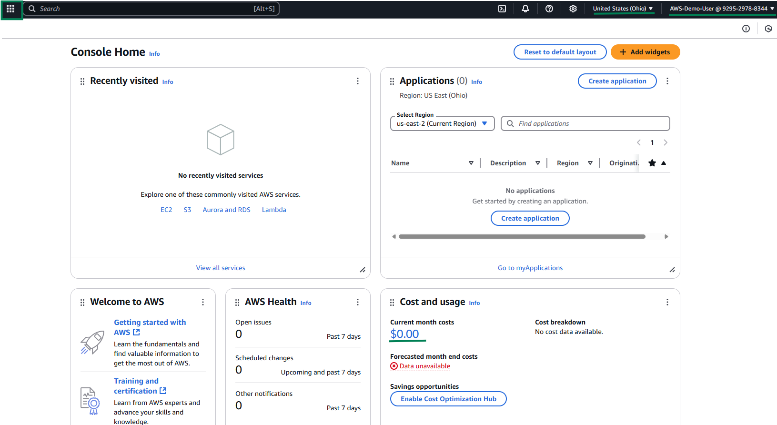Click the Applications widget resize handle icon

click(672, 270)
